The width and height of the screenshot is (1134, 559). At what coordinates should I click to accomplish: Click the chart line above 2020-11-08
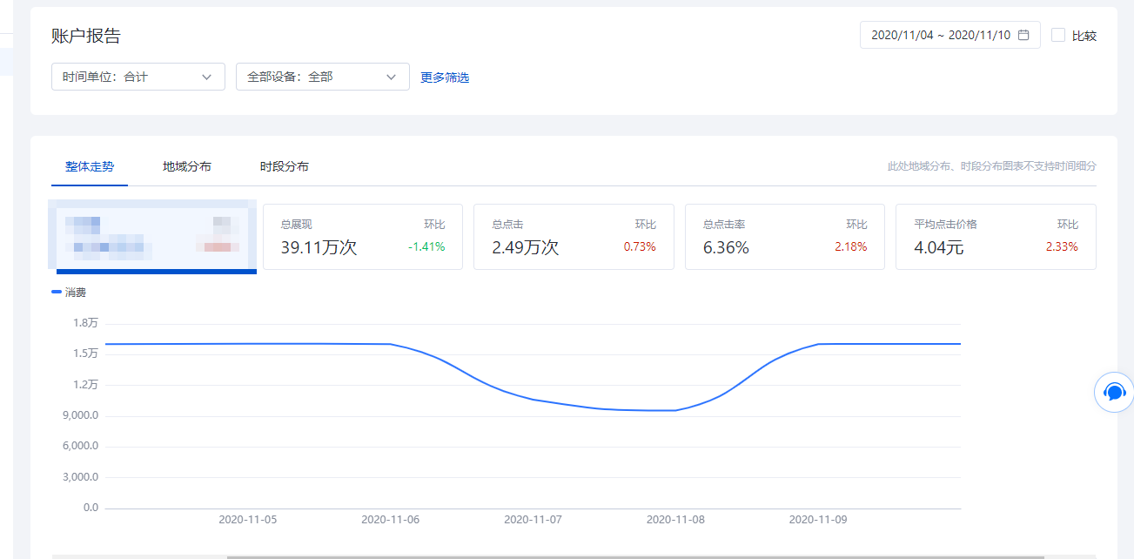pyautogui.click(x=674, y=410)
